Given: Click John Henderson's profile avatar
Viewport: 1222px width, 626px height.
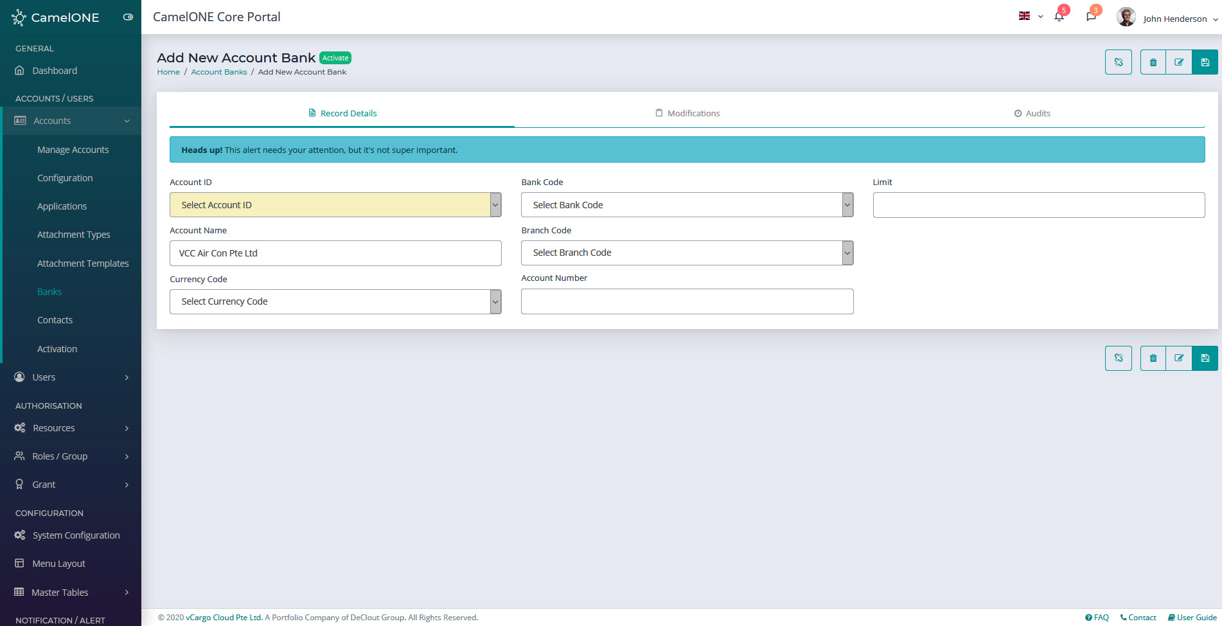Looking at the screenshot, I should (x=1126, y=17).
